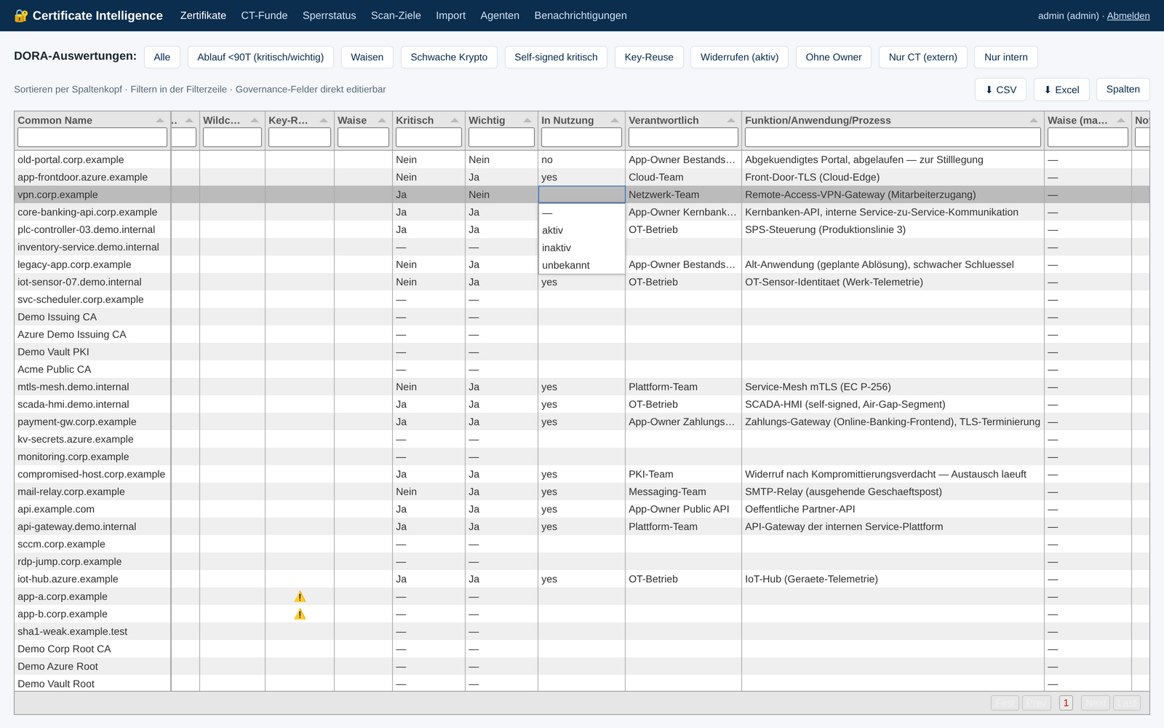Image resolution: width=1164 pixels, height=728 pixels.
Task: Click the open In Nutzung editor for vpn.corp.example
Action: point(581,194)
